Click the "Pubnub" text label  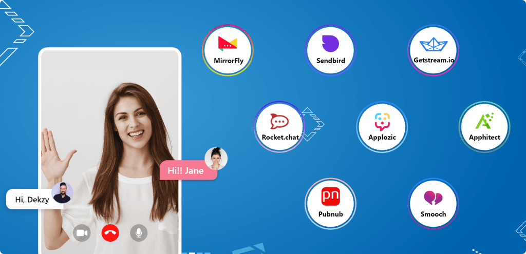[331, 214]
